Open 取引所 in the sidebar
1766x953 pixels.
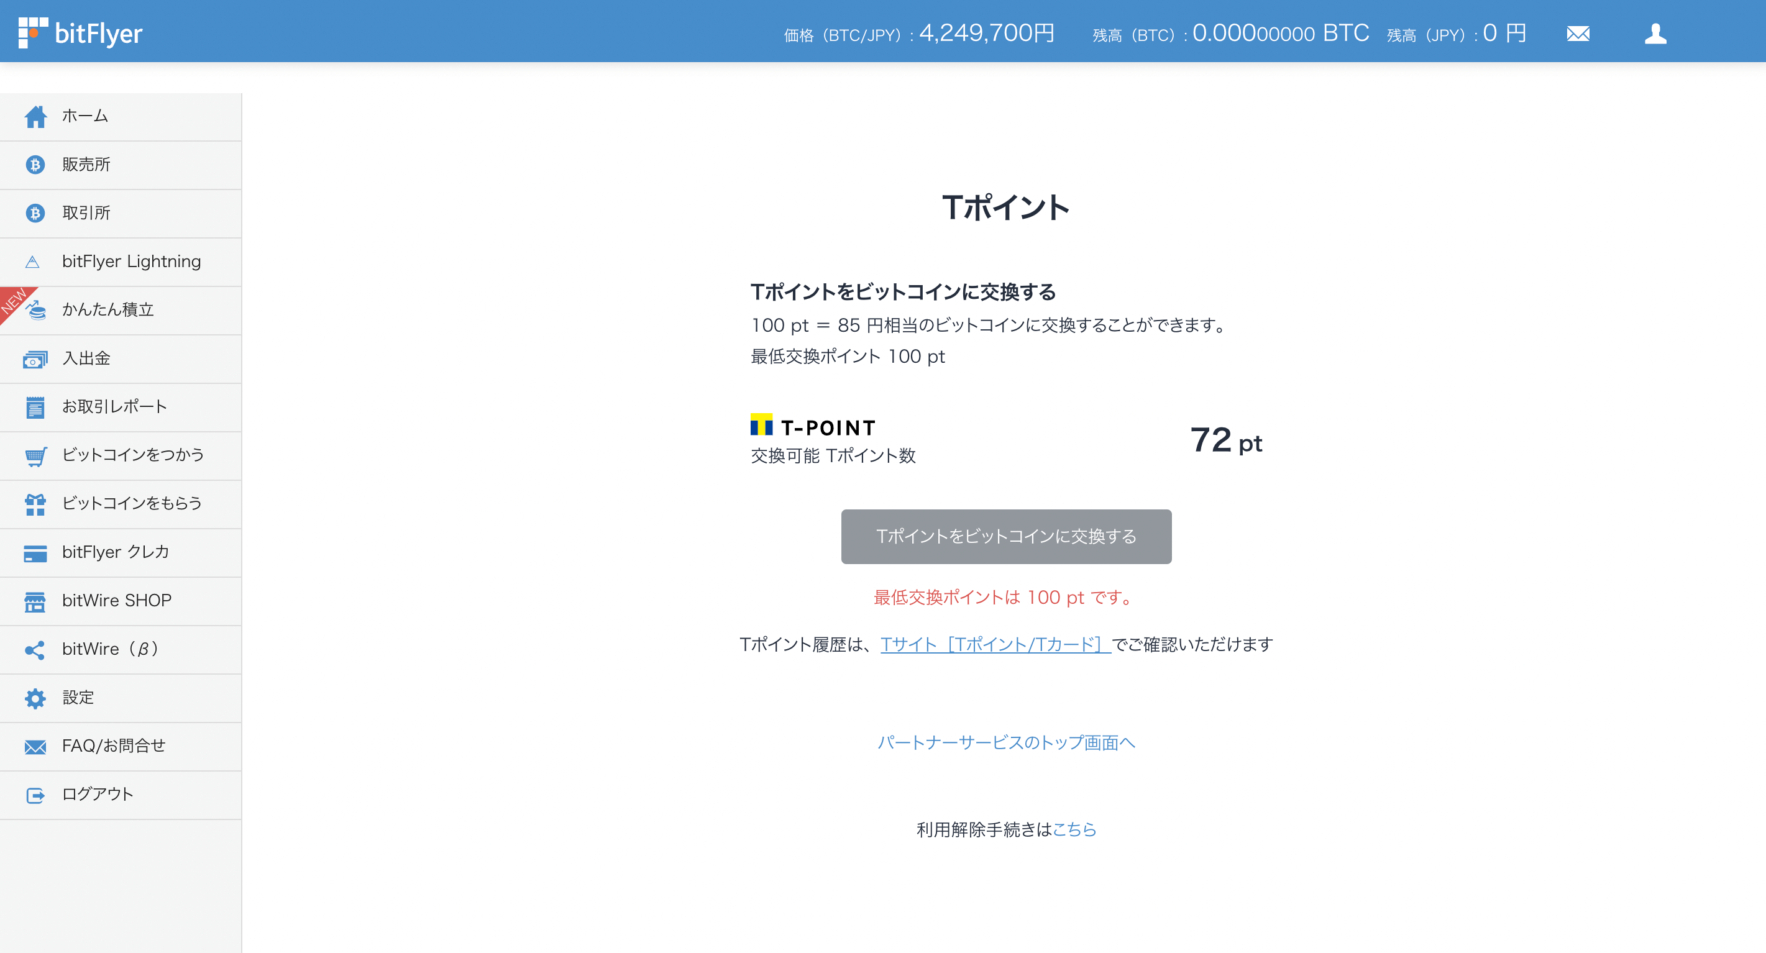121,213
